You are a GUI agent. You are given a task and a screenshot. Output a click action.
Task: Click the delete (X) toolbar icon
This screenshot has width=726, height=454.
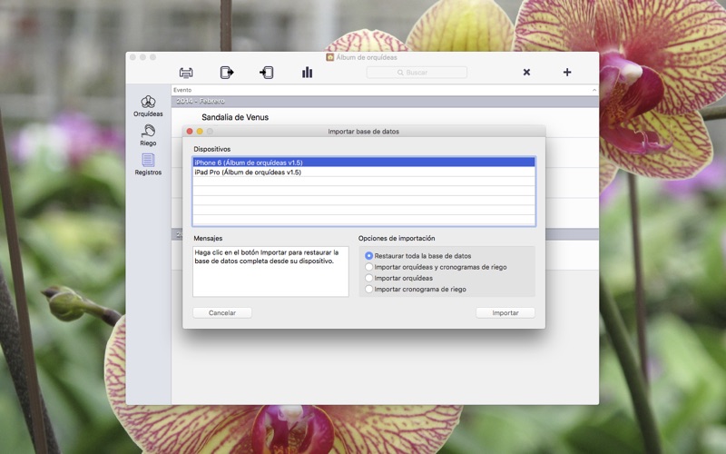tap(526, 73)
